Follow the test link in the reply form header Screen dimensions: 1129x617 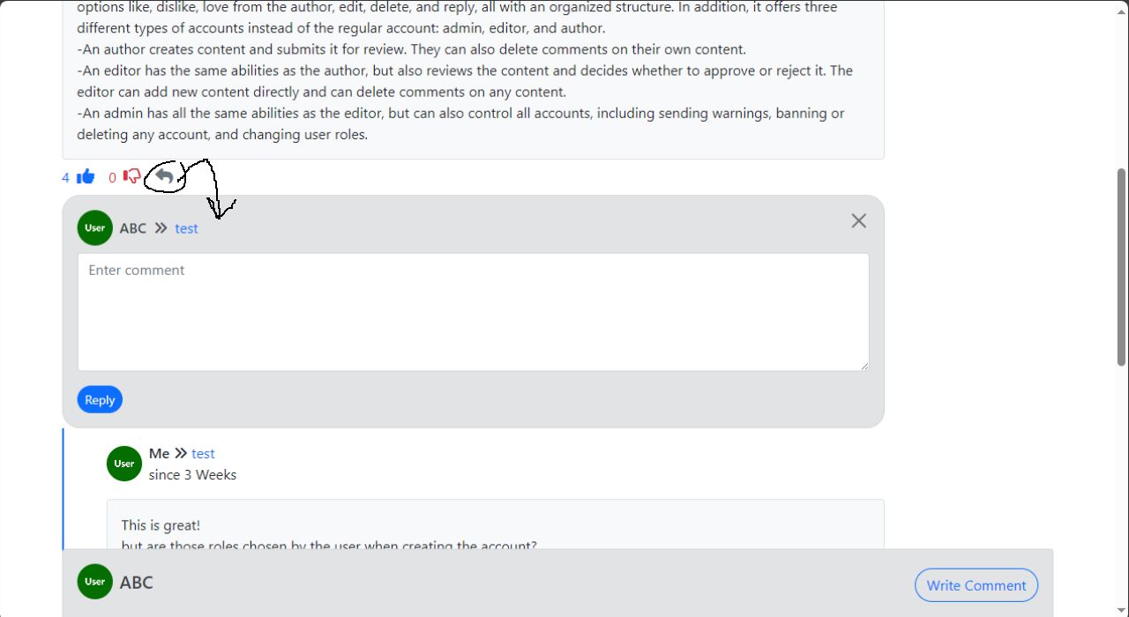pos(186,228)
